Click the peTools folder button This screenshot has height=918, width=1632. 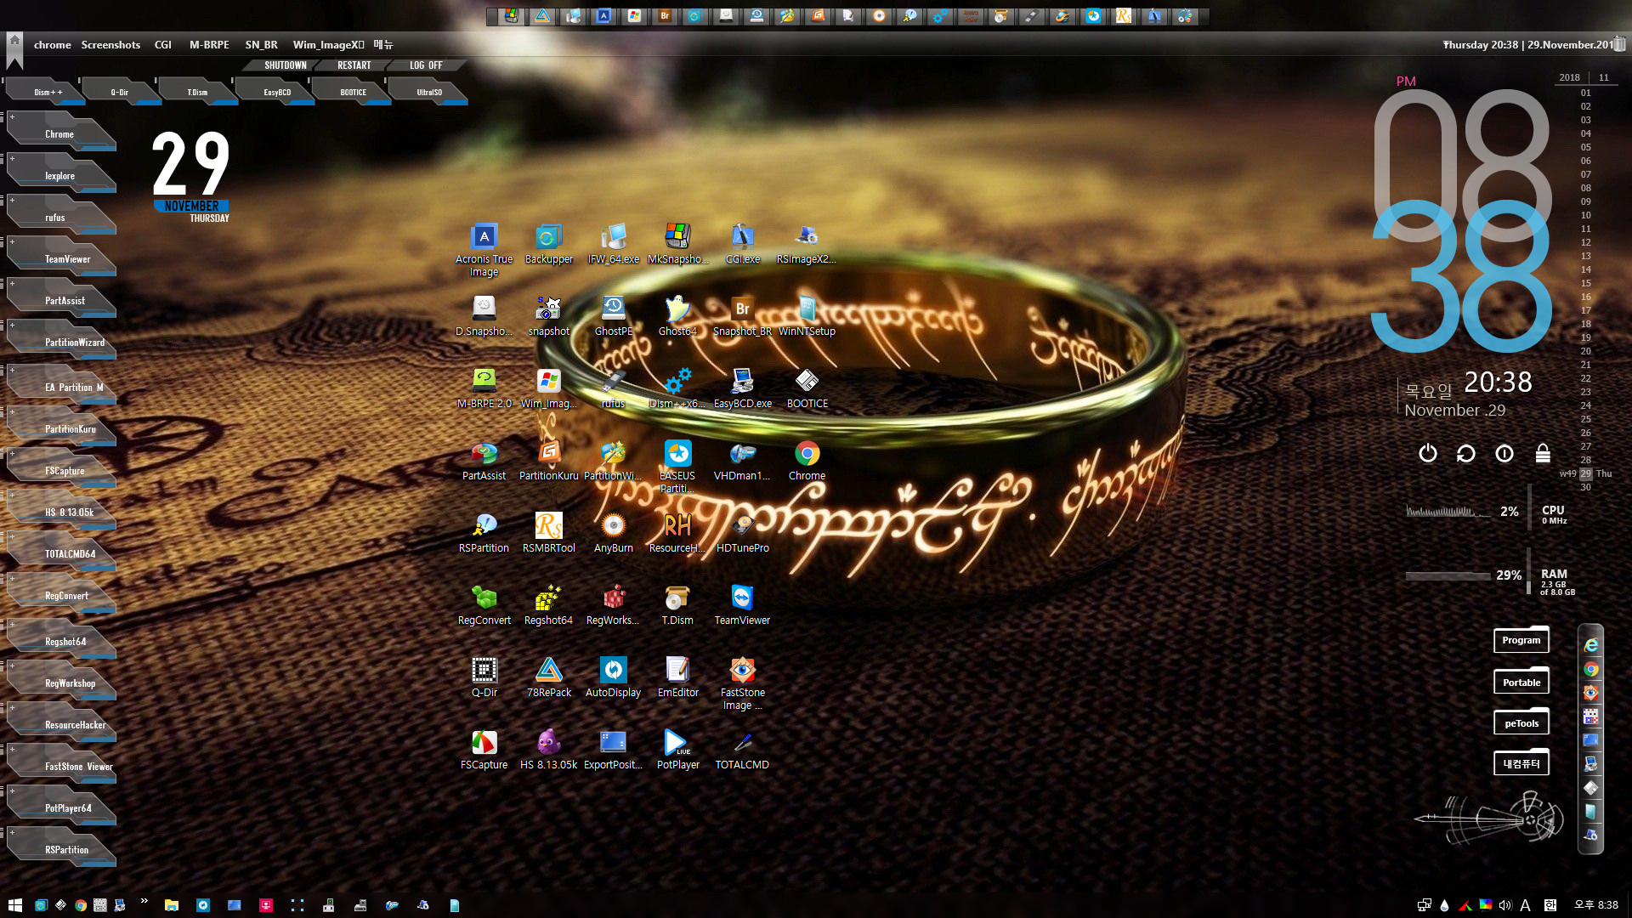point(1521,723)
